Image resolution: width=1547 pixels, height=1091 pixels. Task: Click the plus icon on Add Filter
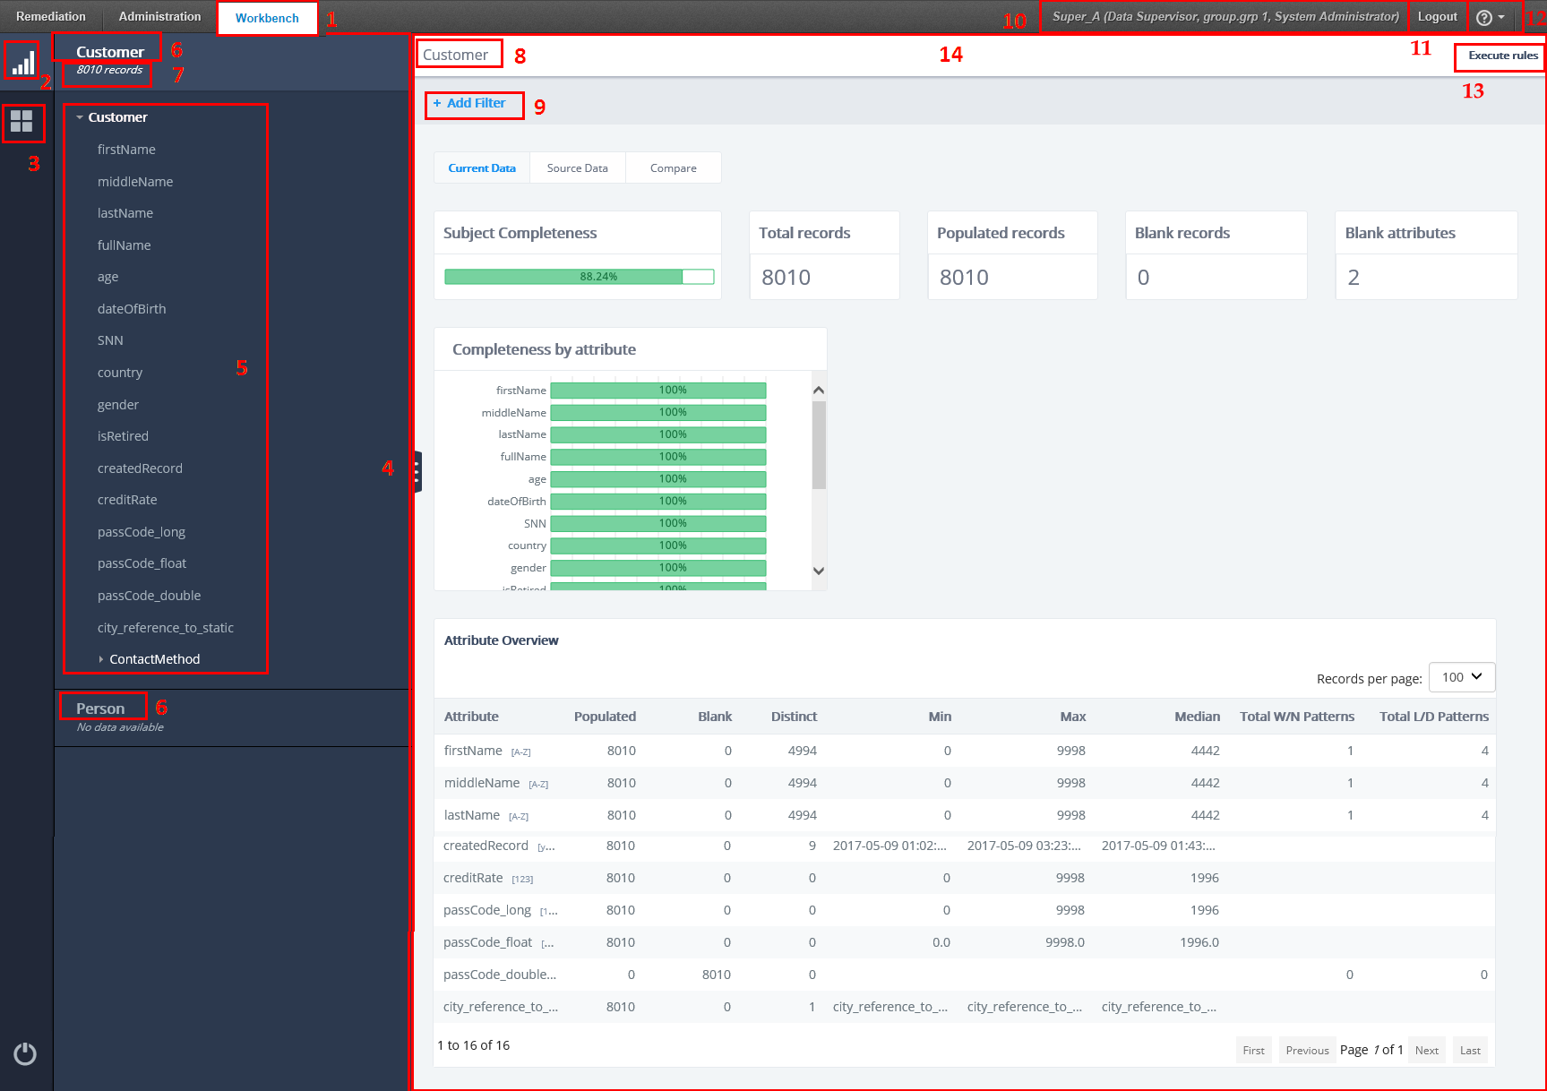point(437,103)
